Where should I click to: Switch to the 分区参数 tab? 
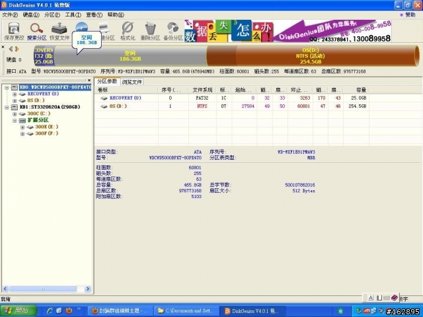(x=107, y=81)
